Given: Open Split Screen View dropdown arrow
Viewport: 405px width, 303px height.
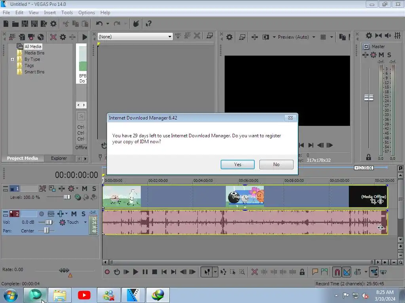Looking at the screenshot, I should pos(274,37).
